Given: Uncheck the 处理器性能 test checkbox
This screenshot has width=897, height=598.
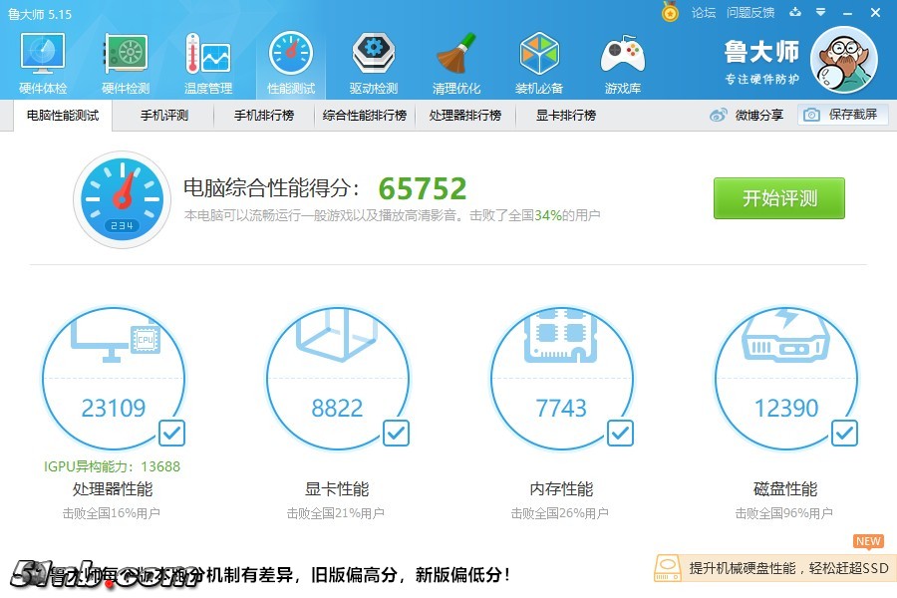Looking at the screenshot, I should click(x=171, y=433).
